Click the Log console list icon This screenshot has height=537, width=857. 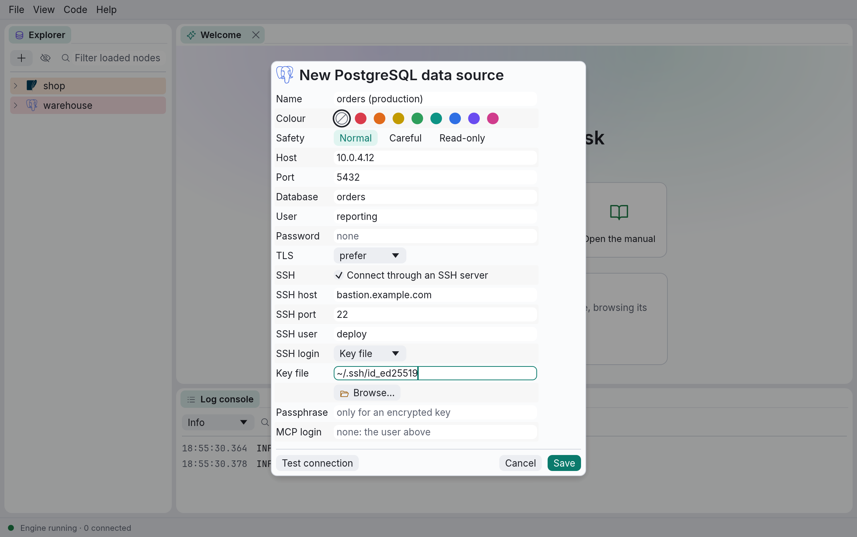coord(191,399)
